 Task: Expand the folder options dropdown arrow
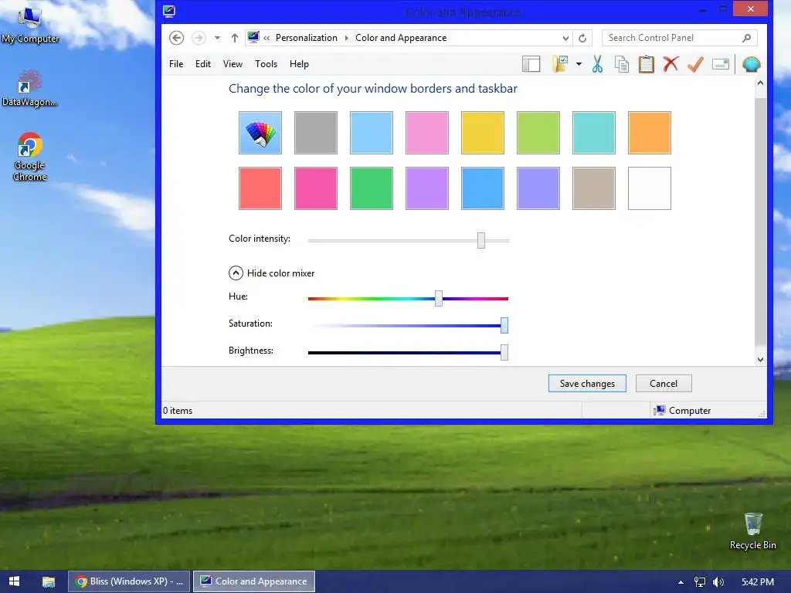579,64
